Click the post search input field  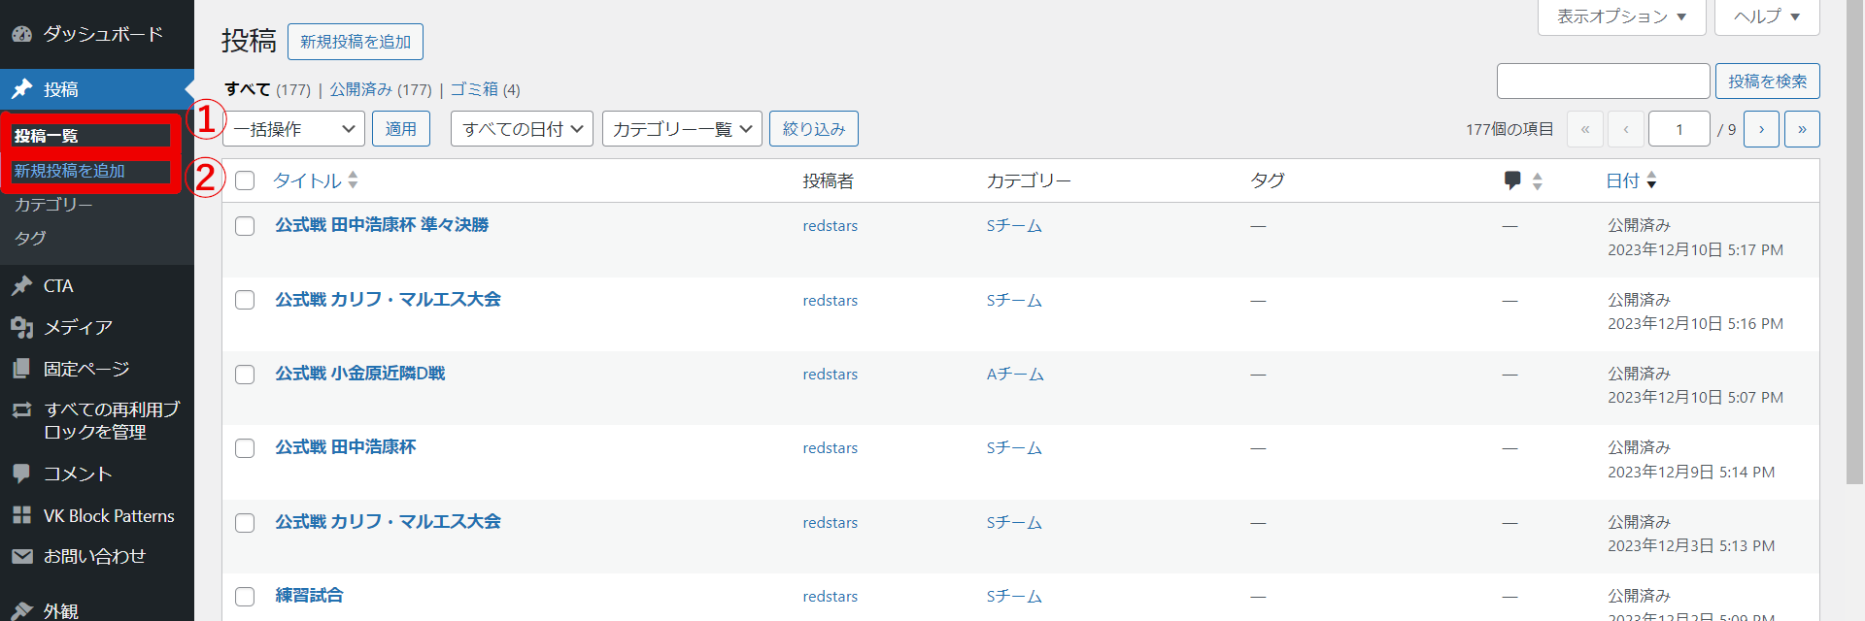(x=1603, y=82)
